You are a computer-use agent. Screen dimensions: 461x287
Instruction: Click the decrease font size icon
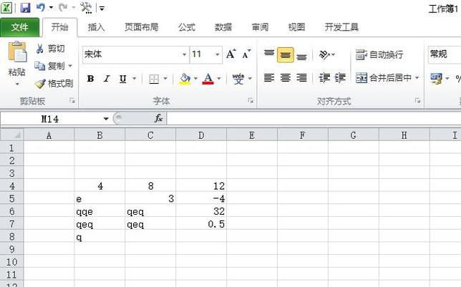coord(246,54)
